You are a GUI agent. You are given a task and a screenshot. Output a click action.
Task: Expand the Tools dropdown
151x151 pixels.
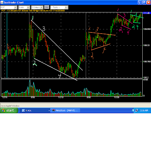point(59,8)
